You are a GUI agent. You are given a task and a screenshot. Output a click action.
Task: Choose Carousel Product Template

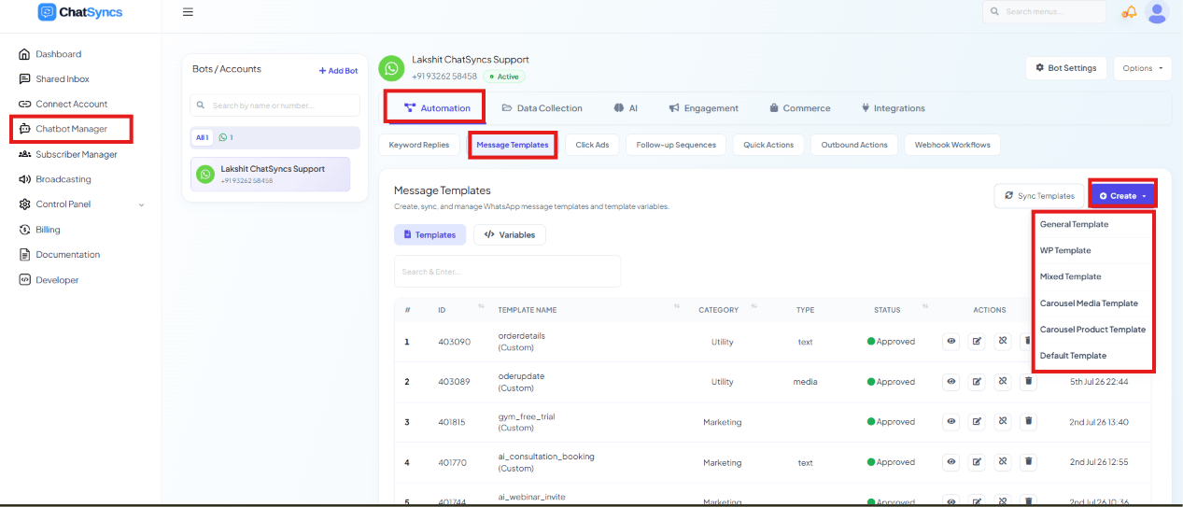pyautogui.click(x=1092, y=330)
